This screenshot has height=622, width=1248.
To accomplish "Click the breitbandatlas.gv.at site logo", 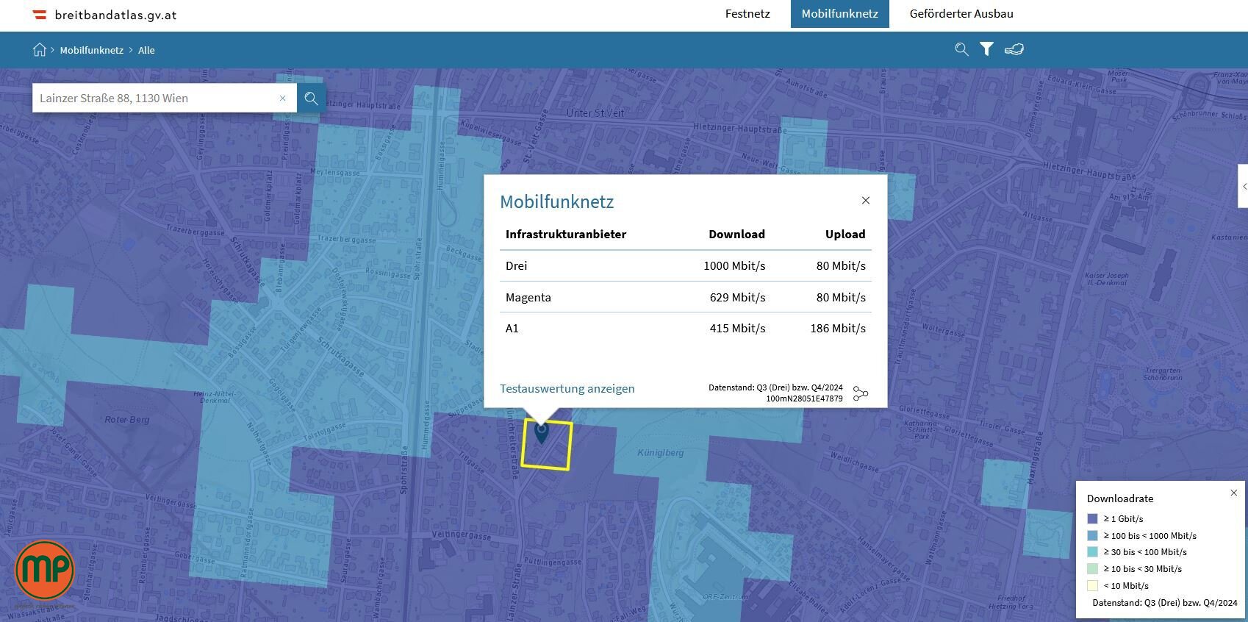I will 105,15.
